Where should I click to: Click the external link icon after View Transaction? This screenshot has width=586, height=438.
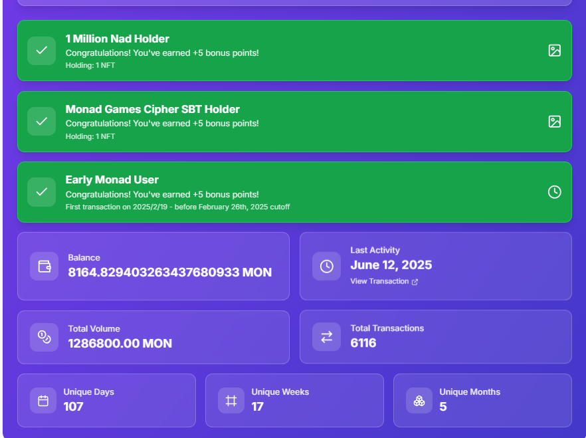(415, 282)
